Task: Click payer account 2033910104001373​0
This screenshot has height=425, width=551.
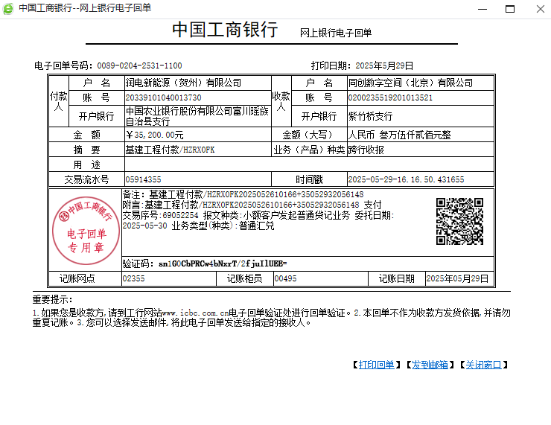Action: click(x=163, y=98)
